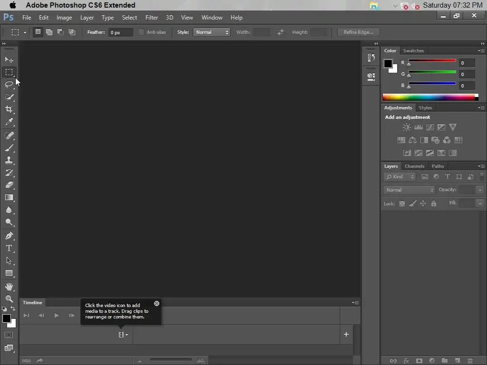Select the History Brush tool

9,173
